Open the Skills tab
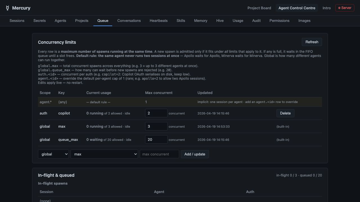360x202 pixels. coord(181,21)
